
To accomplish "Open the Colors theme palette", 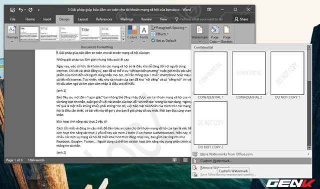I will 132,34.
